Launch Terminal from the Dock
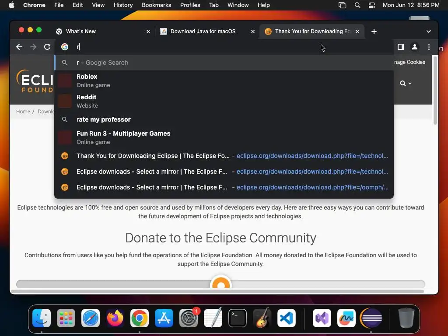448x336 pixels. pos(238,318)
